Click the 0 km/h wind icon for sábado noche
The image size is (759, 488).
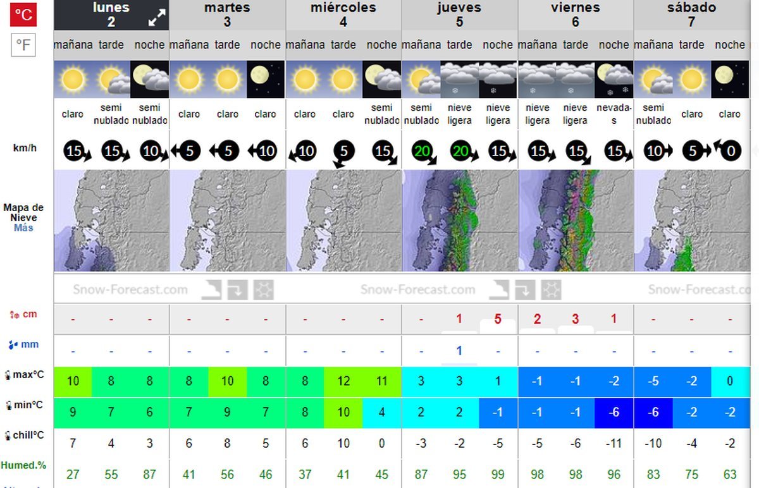click(x=727, y=150)
